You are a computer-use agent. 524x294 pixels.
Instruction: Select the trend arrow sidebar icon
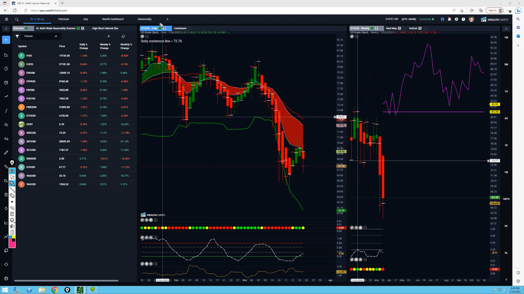(x=6, y=96)
